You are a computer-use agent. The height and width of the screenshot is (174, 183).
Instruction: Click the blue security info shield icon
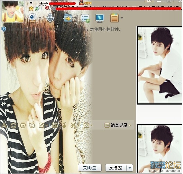point(4,29)
